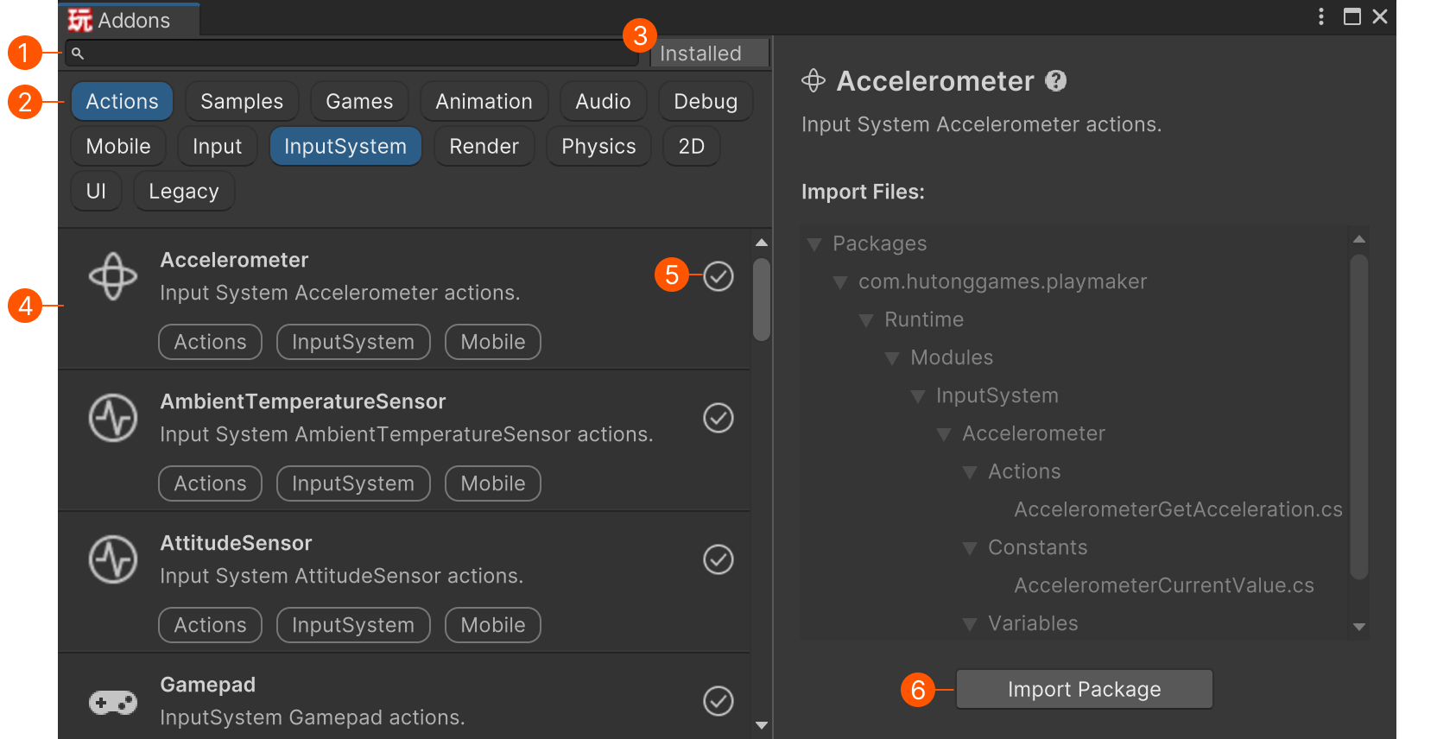Collapse the Runtime folder node
The height and width of the screenshot is (739, 1456).
click(865, 321)
